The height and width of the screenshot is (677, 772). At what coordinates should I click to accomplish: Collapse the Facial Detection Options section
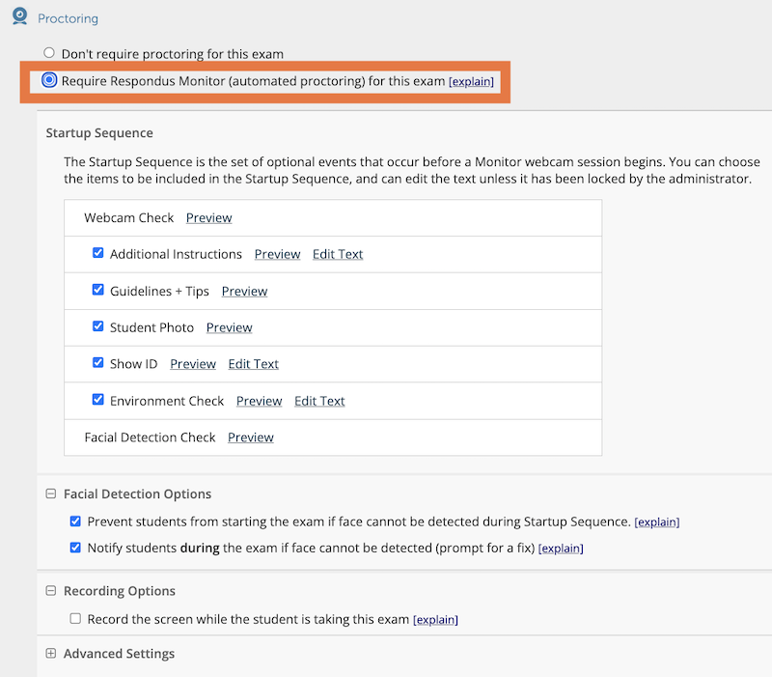click(51, 494)
